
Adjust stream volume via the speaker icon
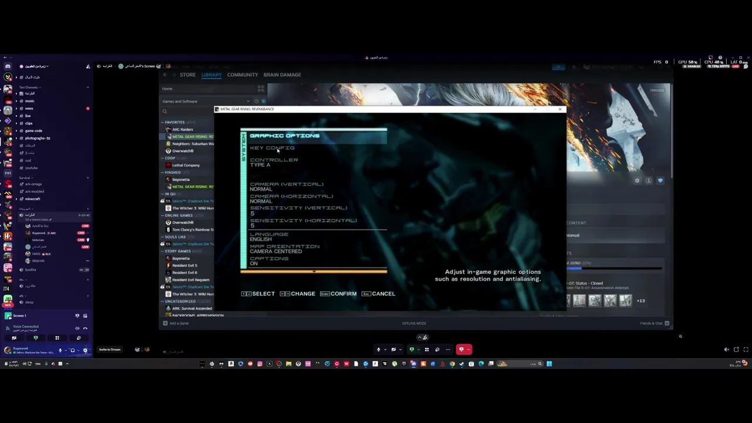coord(727,350)
